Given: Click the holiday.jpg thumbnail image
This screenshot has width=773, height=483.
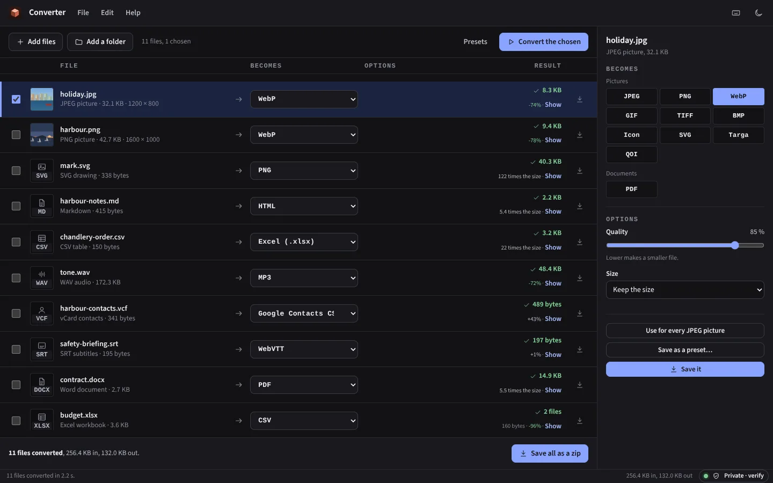Looking at the screenshot, I should coord(42,99).
